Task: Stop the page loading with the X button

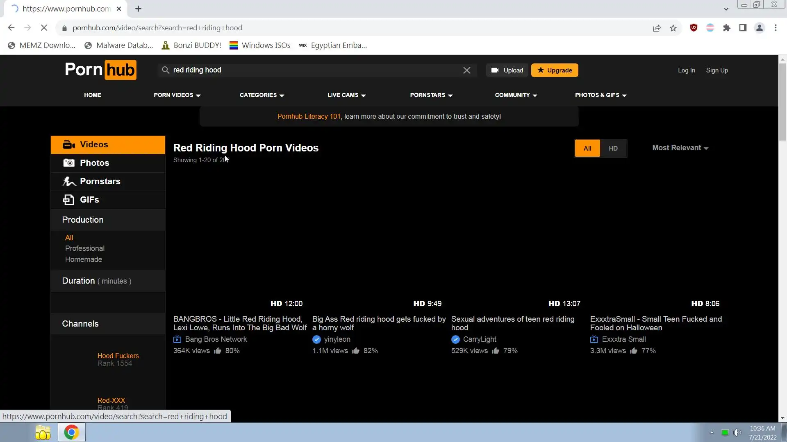Action: pyautogui.click(x=44, y=28)
